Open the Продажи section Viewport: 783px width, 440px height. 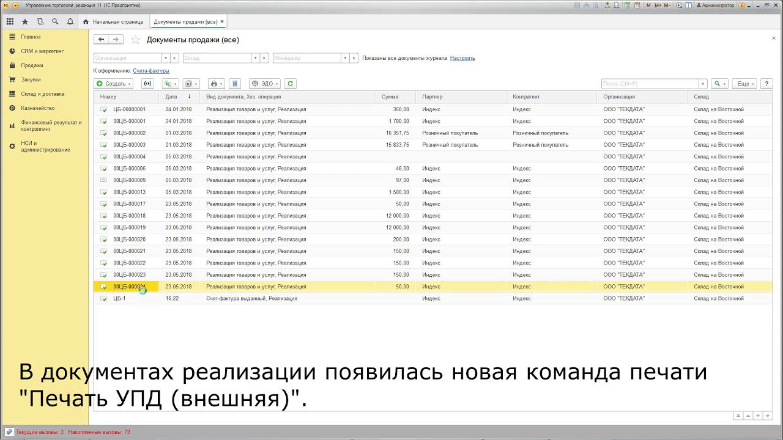click(32, 65)
